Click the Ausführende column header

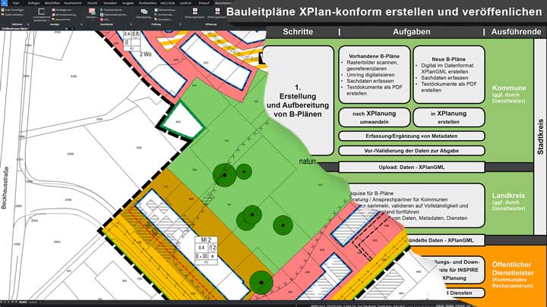pos(517,32)
